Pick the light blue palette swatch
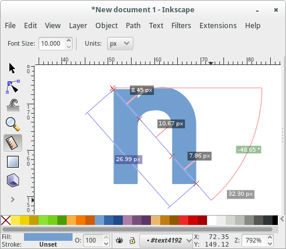The width and height of the screenshot is (286, 249). click(x=99, y=220)
